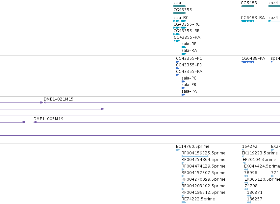Click the CG43355-PB protein label

(x=189, y=65)
